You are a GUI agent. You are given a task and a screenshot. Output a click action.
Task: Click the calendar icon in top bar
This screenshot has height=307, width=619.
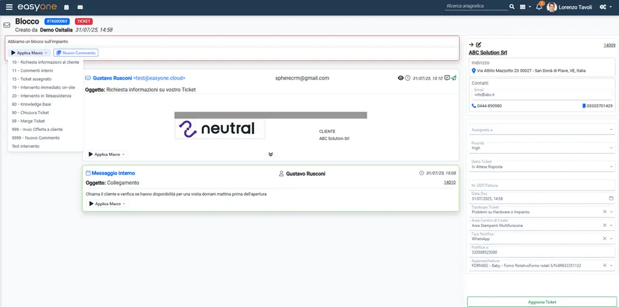pos(66,8)
